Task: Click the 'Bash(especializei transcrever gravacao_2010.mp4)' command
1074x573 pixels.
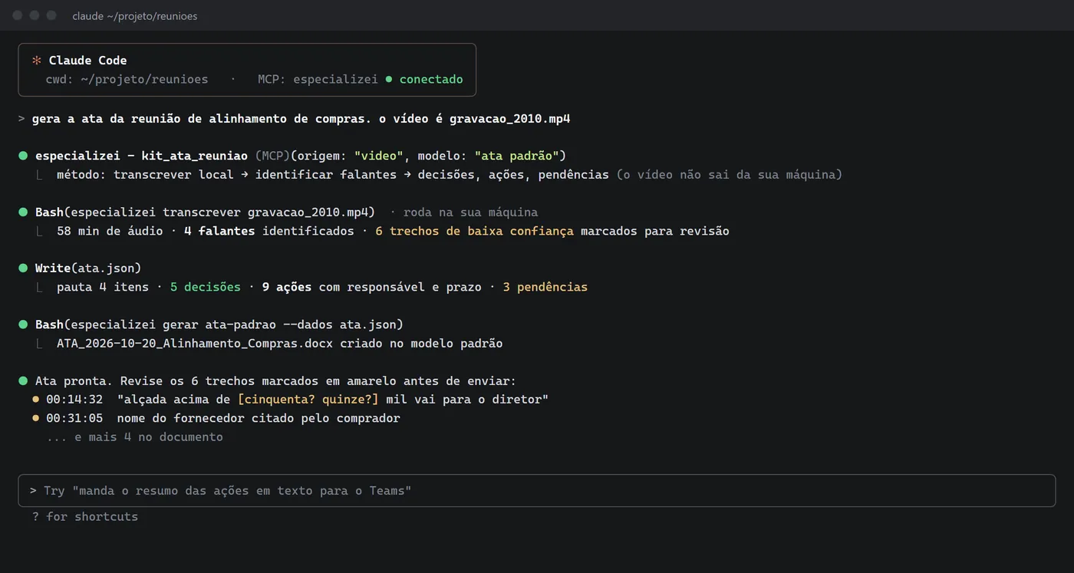Action: [x=206, y=212]
